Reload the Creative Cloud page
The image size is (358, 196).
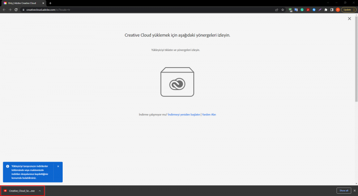[x=16, y=10]
